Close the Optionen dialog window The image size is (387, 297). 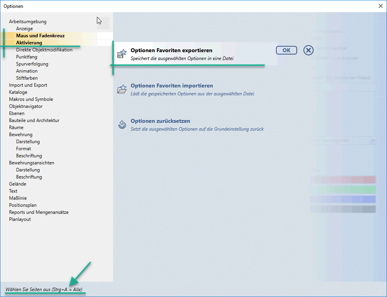pos(380,6)
